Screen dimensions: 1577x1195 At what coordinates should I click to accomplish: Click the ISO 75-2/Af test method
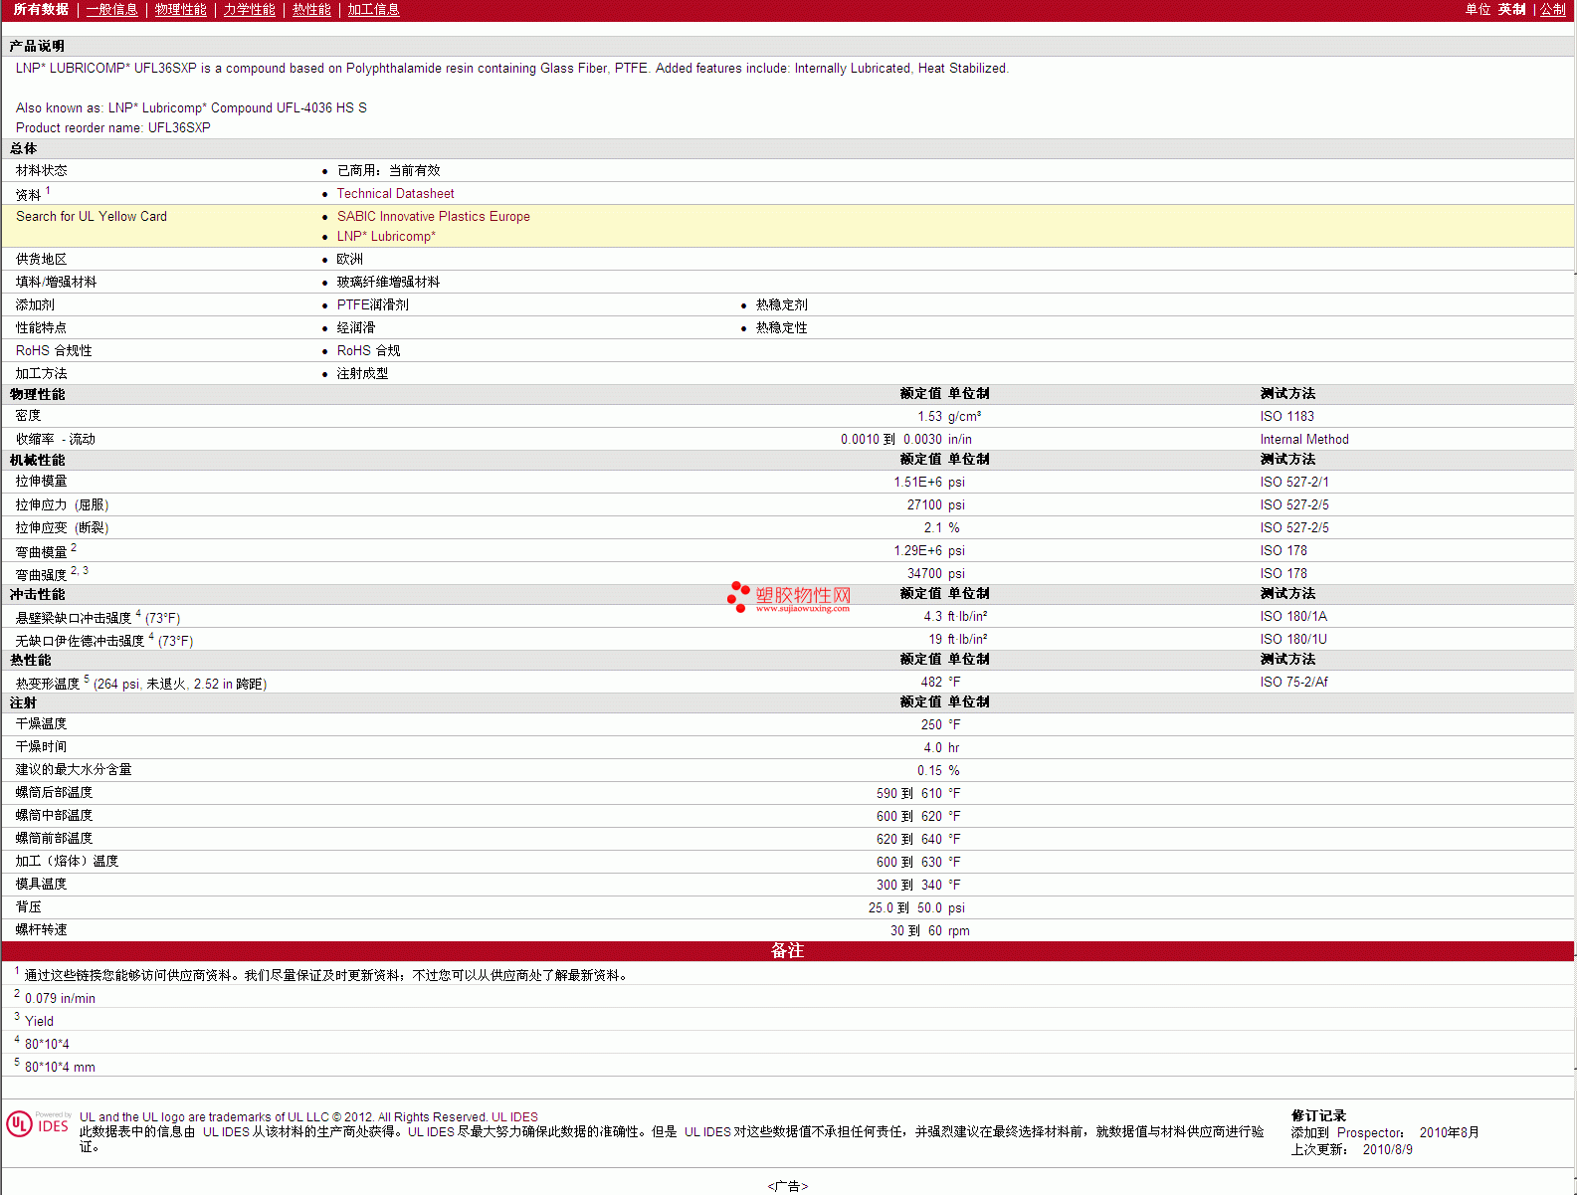1293,683
